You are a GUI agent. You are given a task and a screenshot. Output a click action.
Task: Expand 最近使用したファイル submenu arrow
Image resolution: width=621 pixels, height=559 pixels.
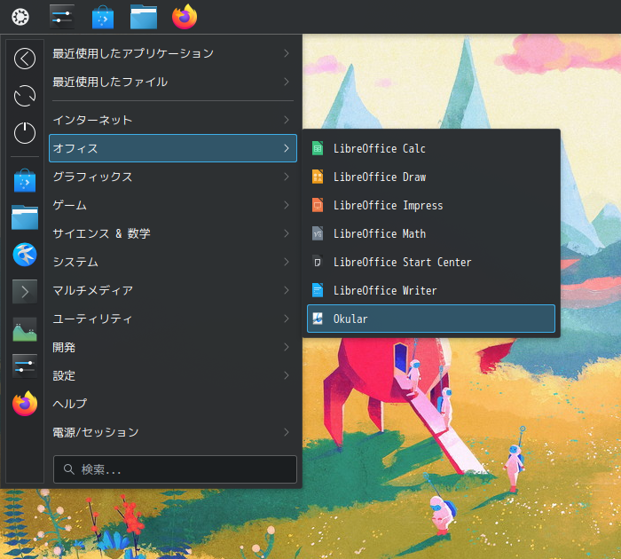pyautogui.click(x=287, y=82)
